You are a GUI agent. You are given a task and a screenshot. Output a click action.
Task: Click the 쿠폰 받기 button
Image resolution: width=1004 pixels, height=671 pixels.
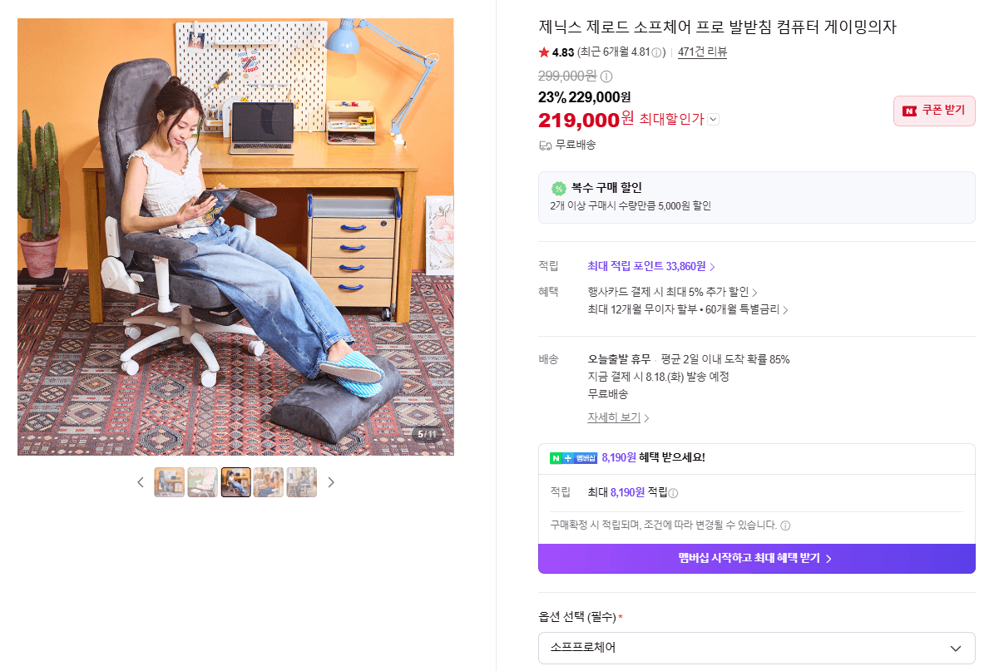pyautogui.click(x=934, y=111)
